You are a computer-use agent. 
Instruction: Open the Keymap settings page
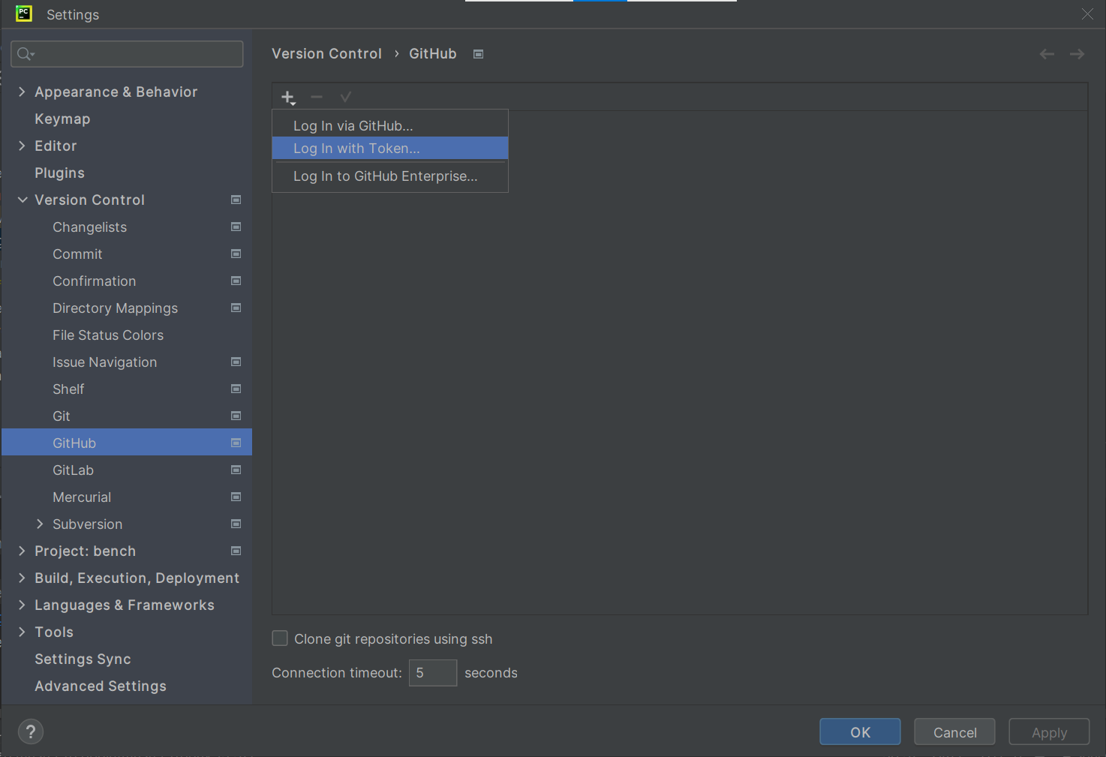click(x=62, y=119)
